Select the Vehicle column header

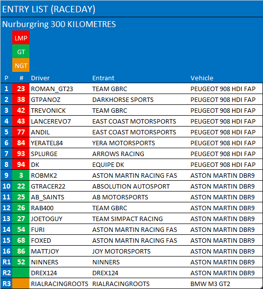click(202, 78)
